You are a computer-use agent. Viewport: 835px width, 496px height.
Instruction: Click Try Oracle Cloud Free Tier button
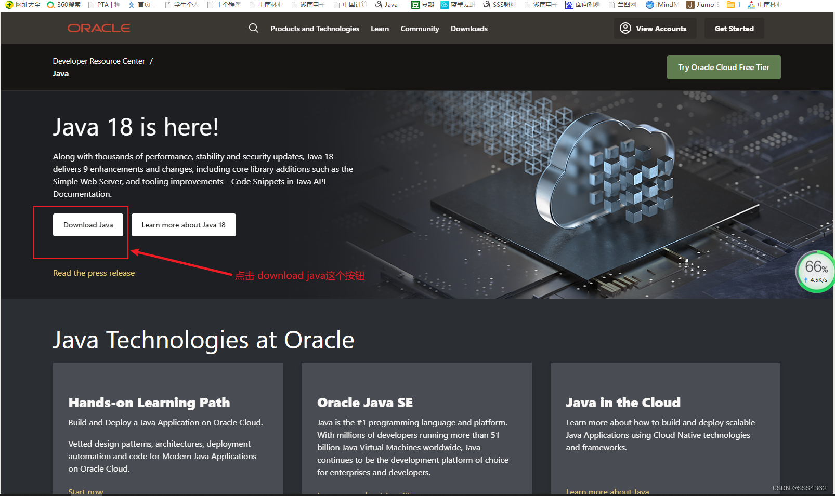(x=724, y=67)
